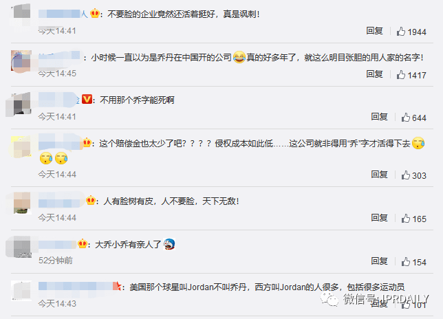Image resolution: width=443 pixels, height=319 pixels.
Task: Open the first commenter's avatar
Action: tap(21, 14)
